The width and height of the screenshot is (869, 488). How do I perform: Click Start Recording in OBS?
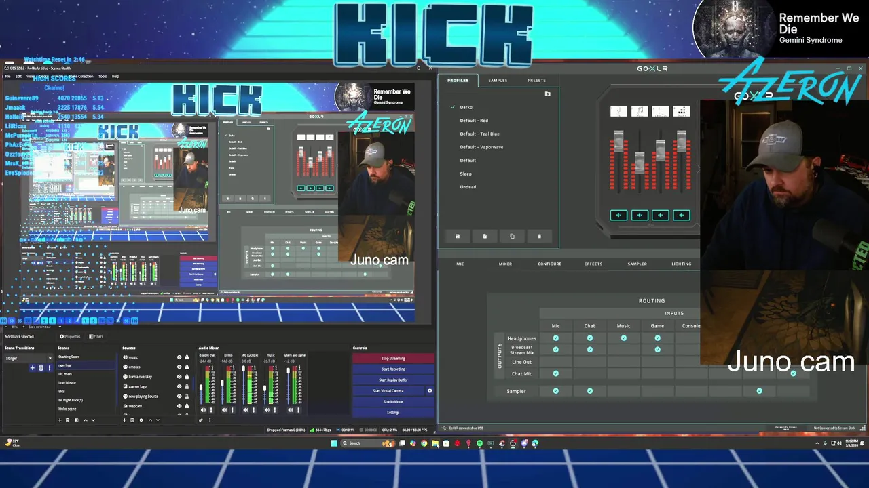click(393, 369)
